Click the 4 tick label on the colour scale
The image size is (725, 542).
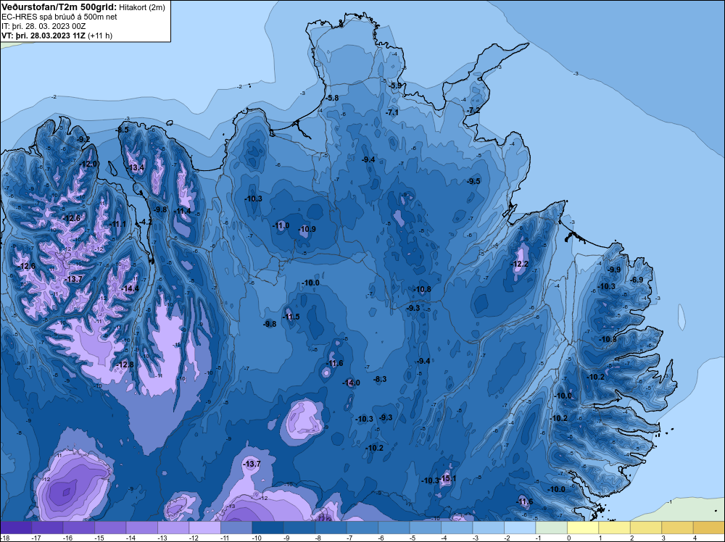[x=695, y=538]
